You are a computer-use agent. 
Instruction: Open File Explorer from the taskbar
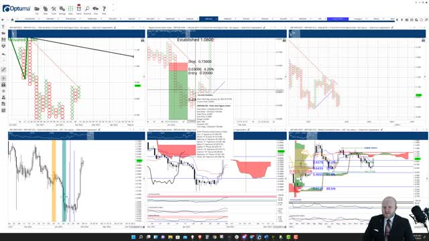(x=170, y=237)
